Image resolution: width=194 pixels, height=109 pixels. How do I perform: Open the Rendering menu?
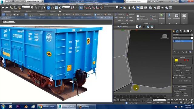[x=72, y=4]
